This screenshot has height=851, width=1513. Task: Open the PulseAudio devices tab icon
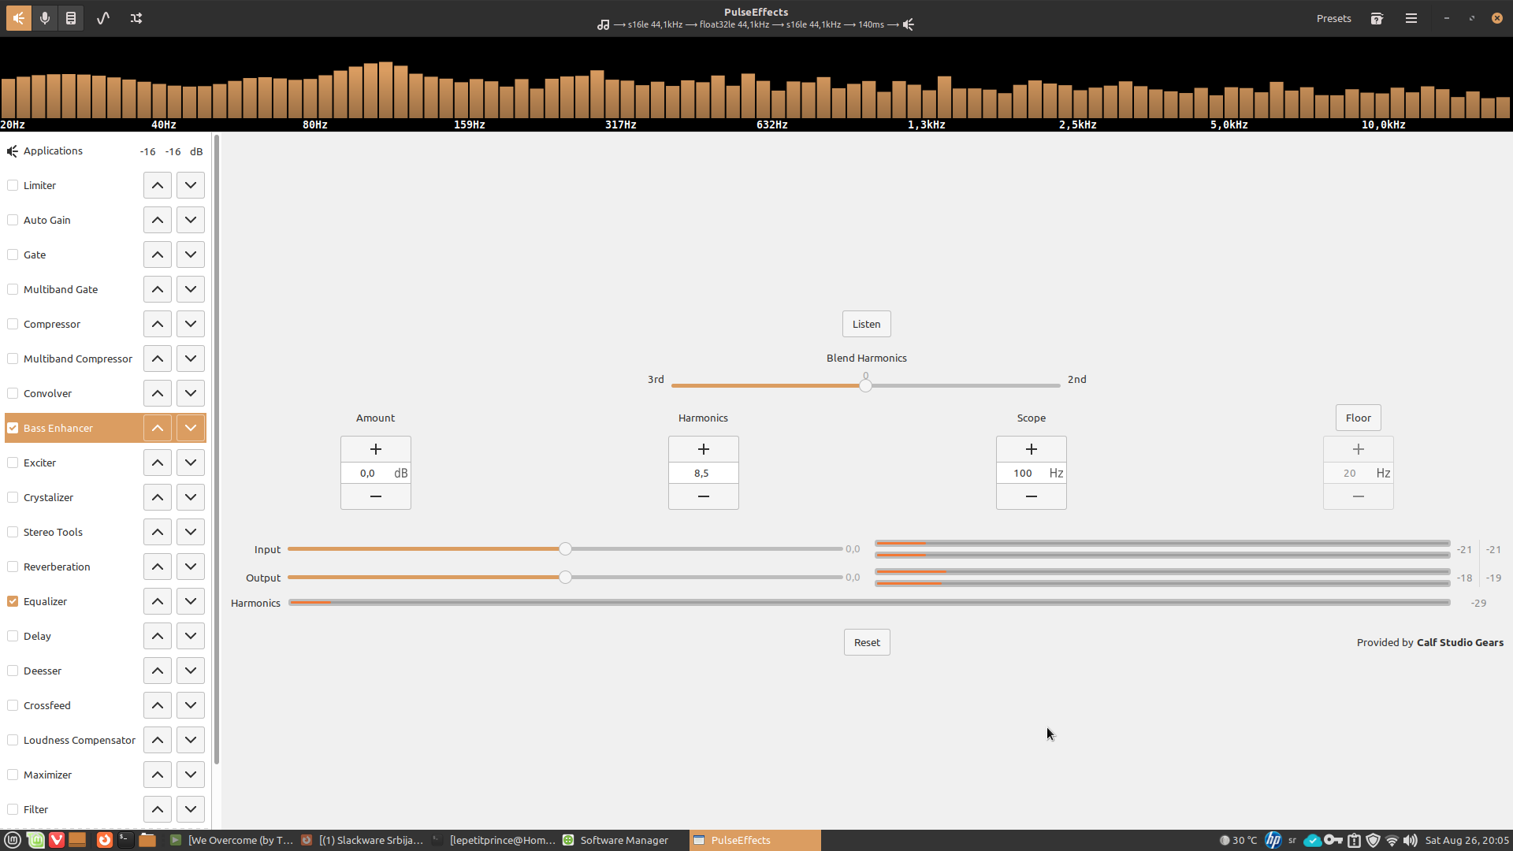71,18
